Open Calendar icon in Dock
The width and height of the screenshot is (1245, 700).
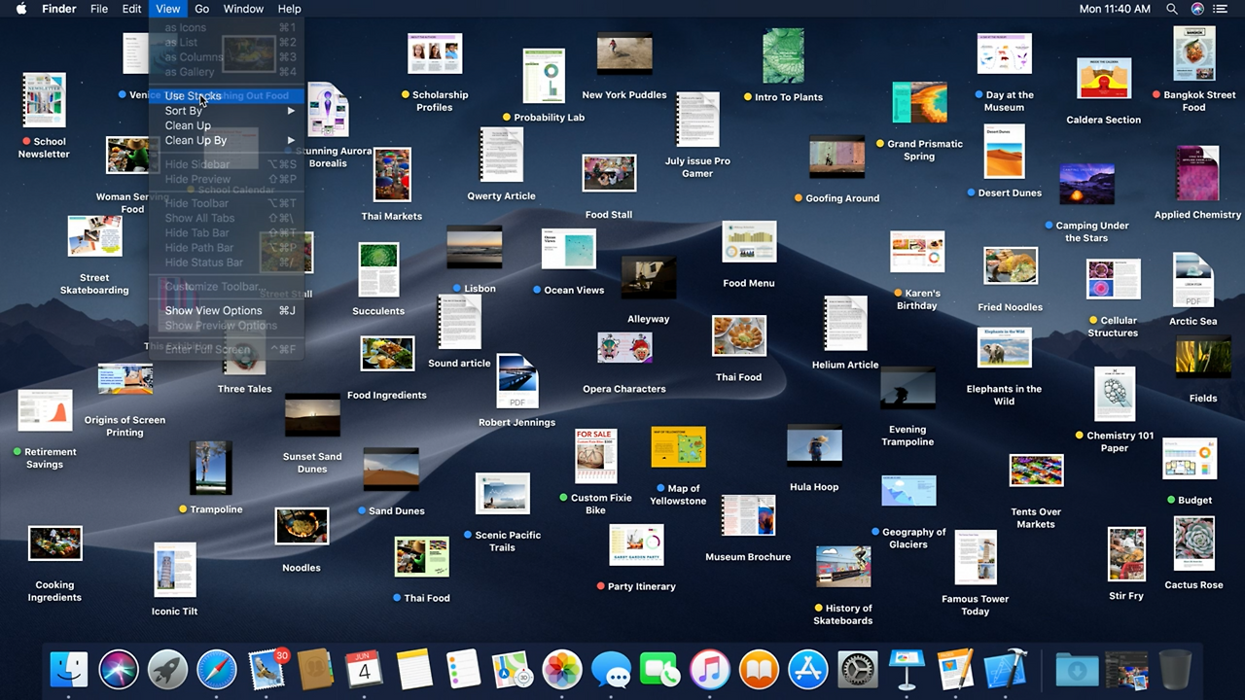pos(365,670)
